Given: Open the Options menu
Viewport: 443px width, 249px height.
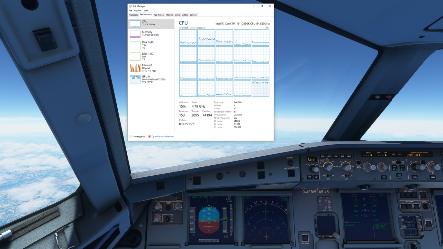Looking at the screenshot, I should [138, 11].
